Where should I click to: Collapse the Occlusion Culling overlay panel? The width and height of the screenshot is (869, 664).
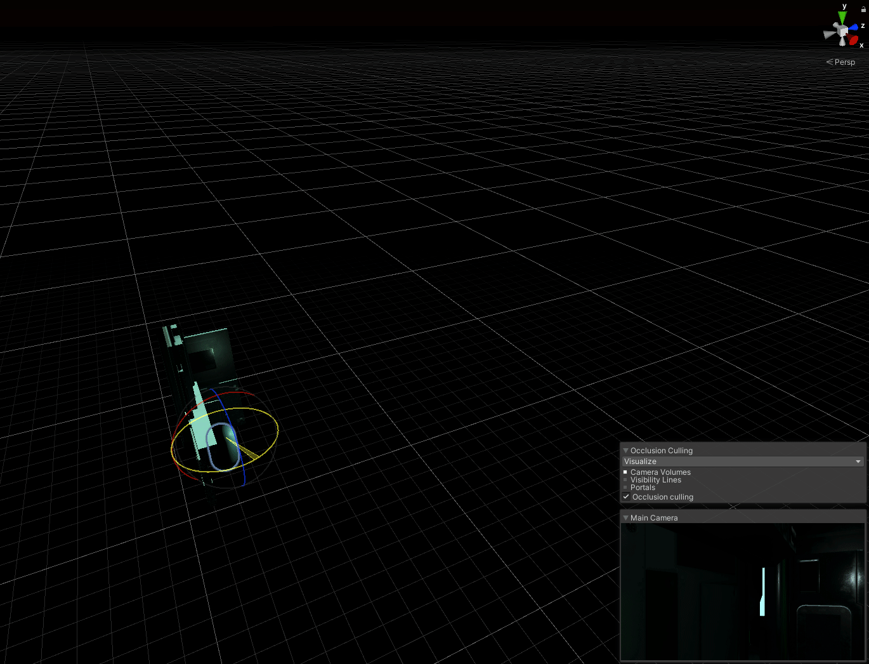[x=625, y=451]
